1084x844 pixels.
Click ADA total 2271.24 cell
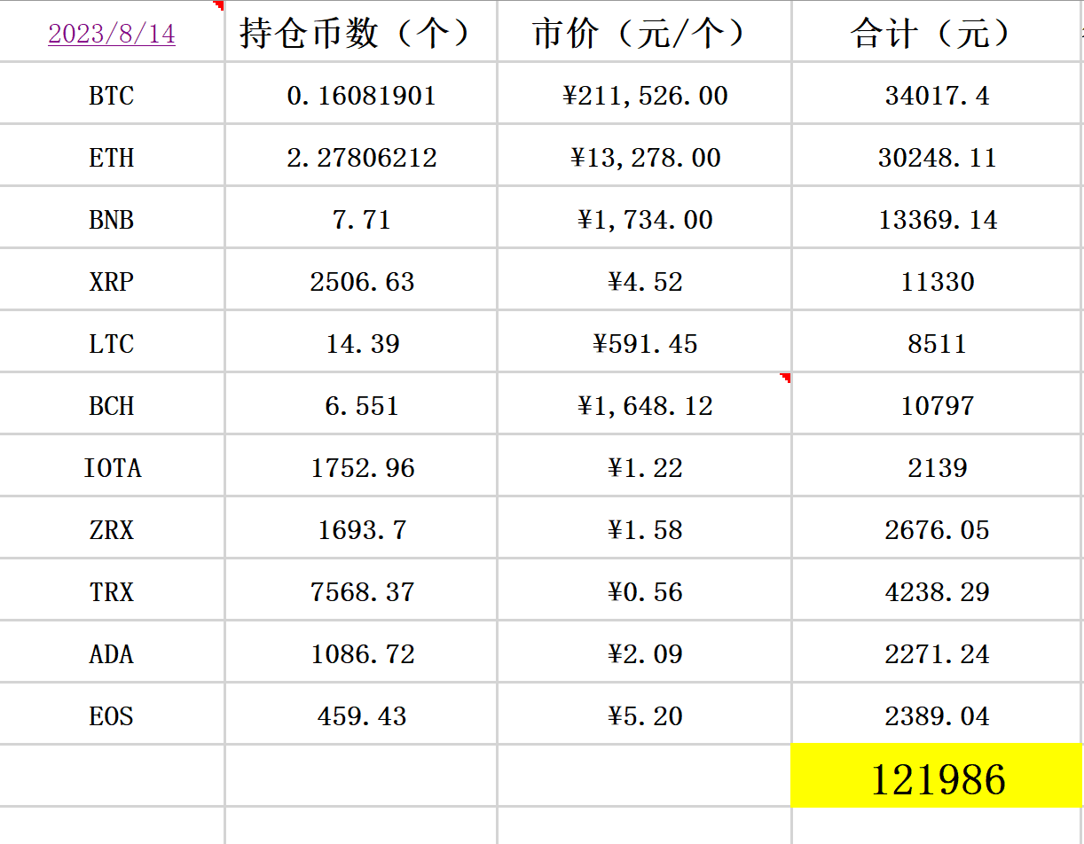938,652
